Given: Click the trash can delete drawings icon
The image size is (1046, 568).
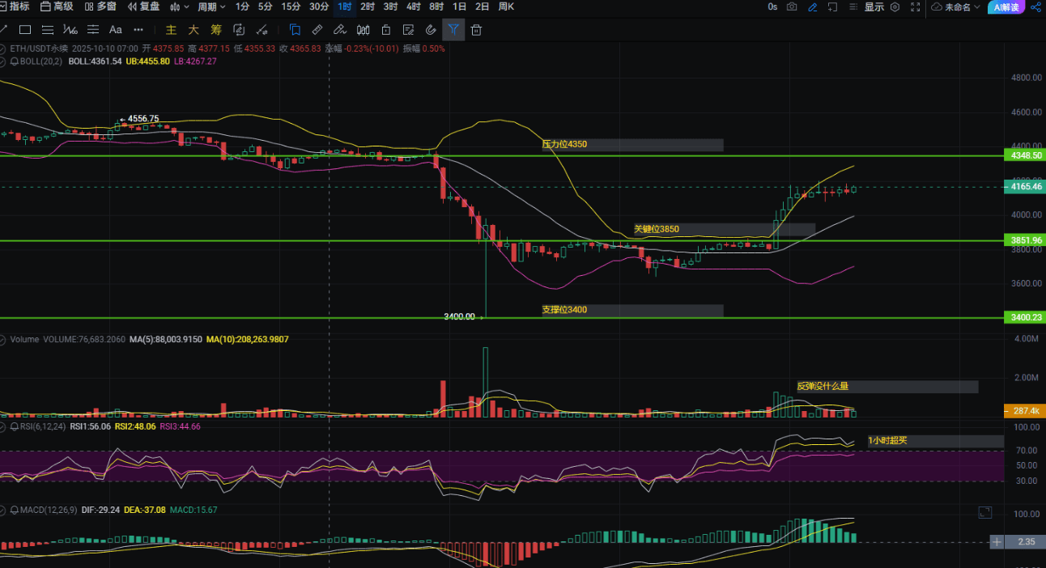Looking at the screenshot, I should point(476,30).
